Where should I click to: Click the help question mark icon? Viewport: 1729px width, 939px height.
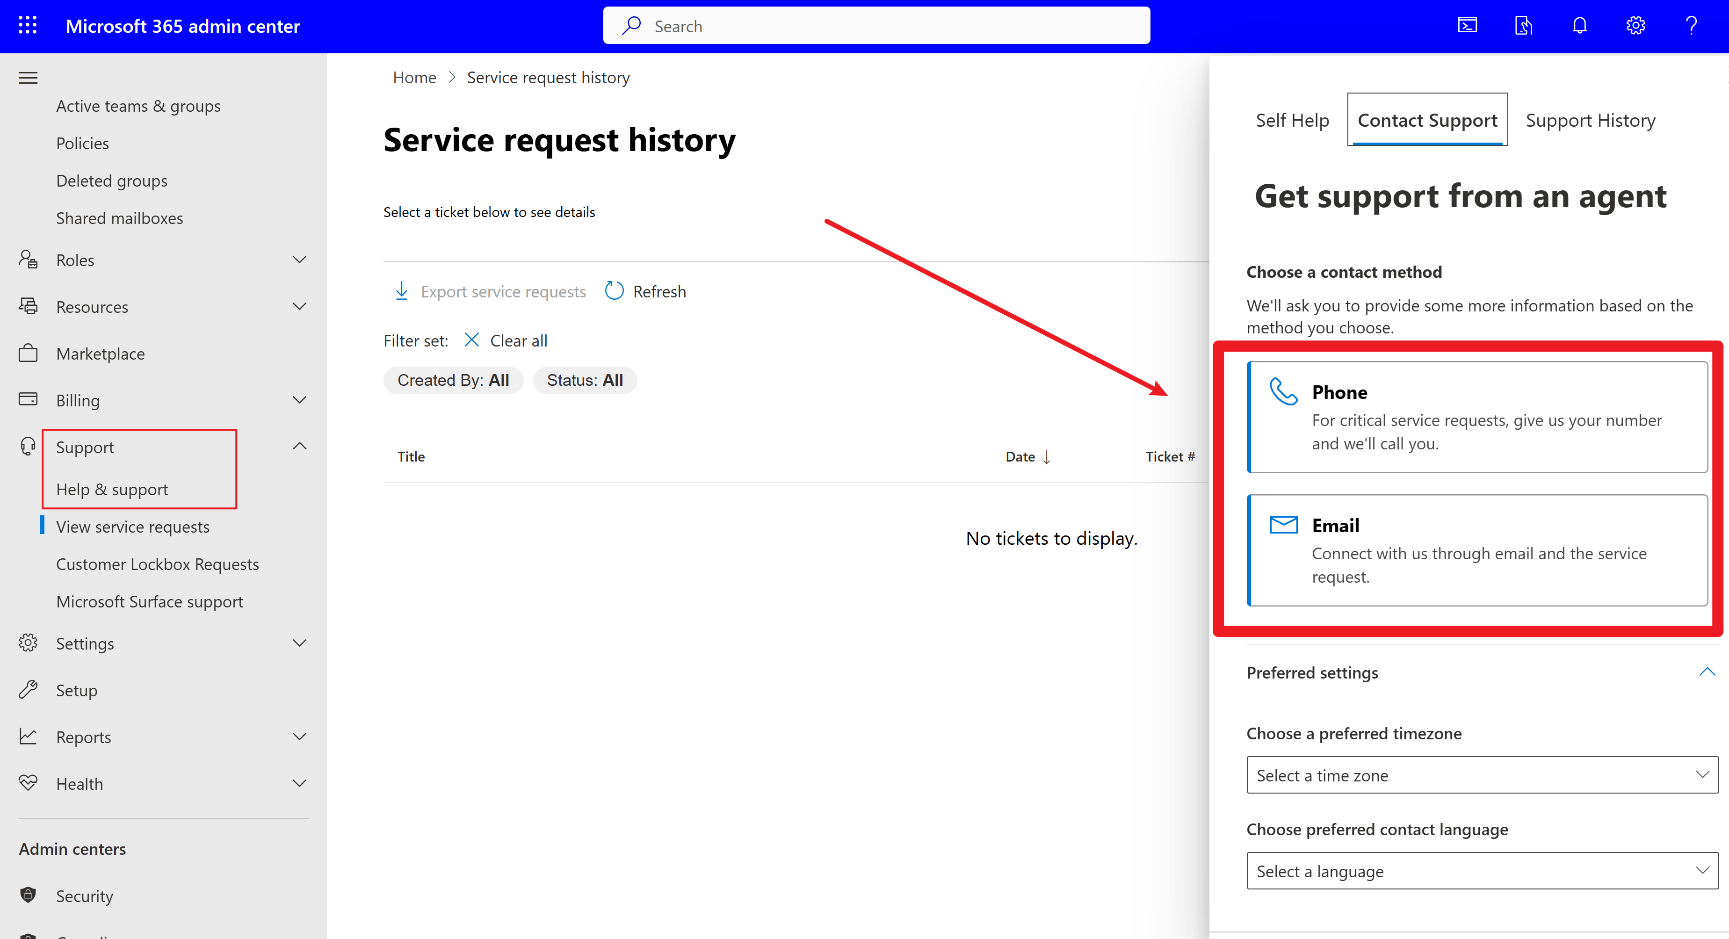point(1692,26)
